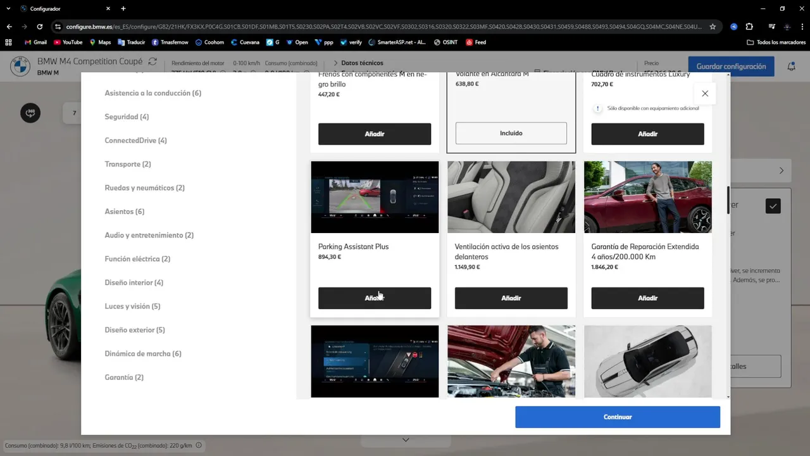
Task: Bookmark this page with star icon
Action: point(713,27)
